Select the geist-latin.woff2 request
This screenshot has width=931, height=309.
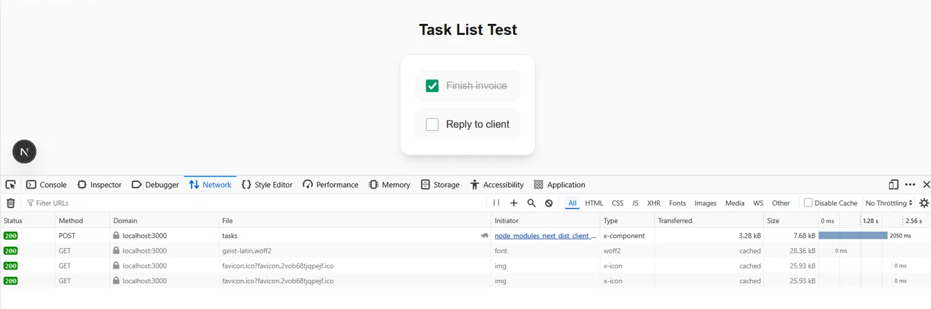(x=466, y=251)
